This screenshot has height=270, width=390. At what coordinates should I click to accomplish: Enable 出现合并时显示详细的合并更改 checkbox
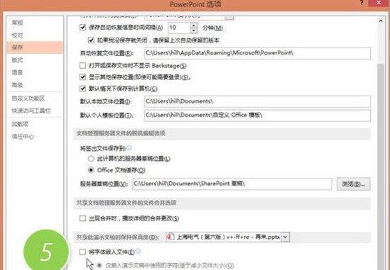pos(82,218)
